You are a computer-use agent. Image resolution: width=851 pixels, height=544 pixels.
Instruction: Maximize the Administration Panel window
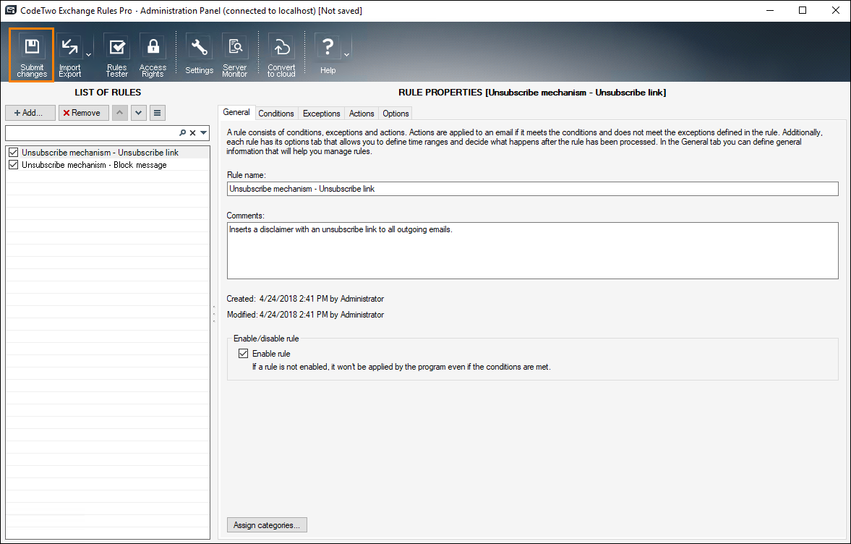pos(803,10)
